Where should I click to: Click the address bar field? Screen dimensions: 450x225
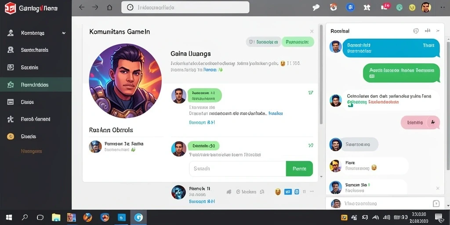click(185, 7)
